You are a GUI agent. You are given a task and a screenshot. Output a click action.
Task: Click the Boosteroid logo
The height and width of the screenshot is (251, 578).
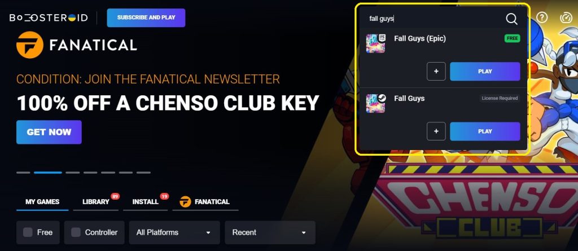pyautogui.click(x=49, y=17)
